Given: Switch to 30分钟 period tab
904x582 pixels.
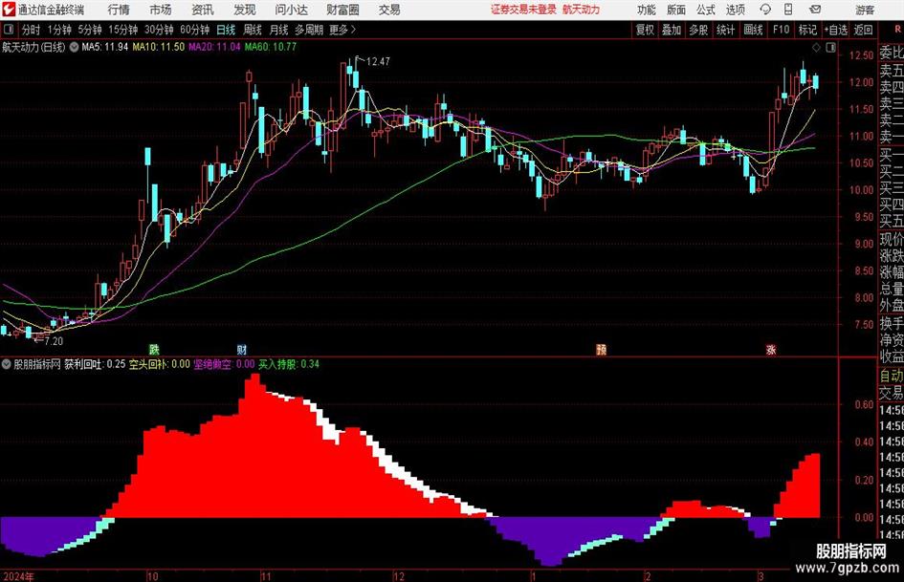Looking at the screenshot, I should pos(159,30).
